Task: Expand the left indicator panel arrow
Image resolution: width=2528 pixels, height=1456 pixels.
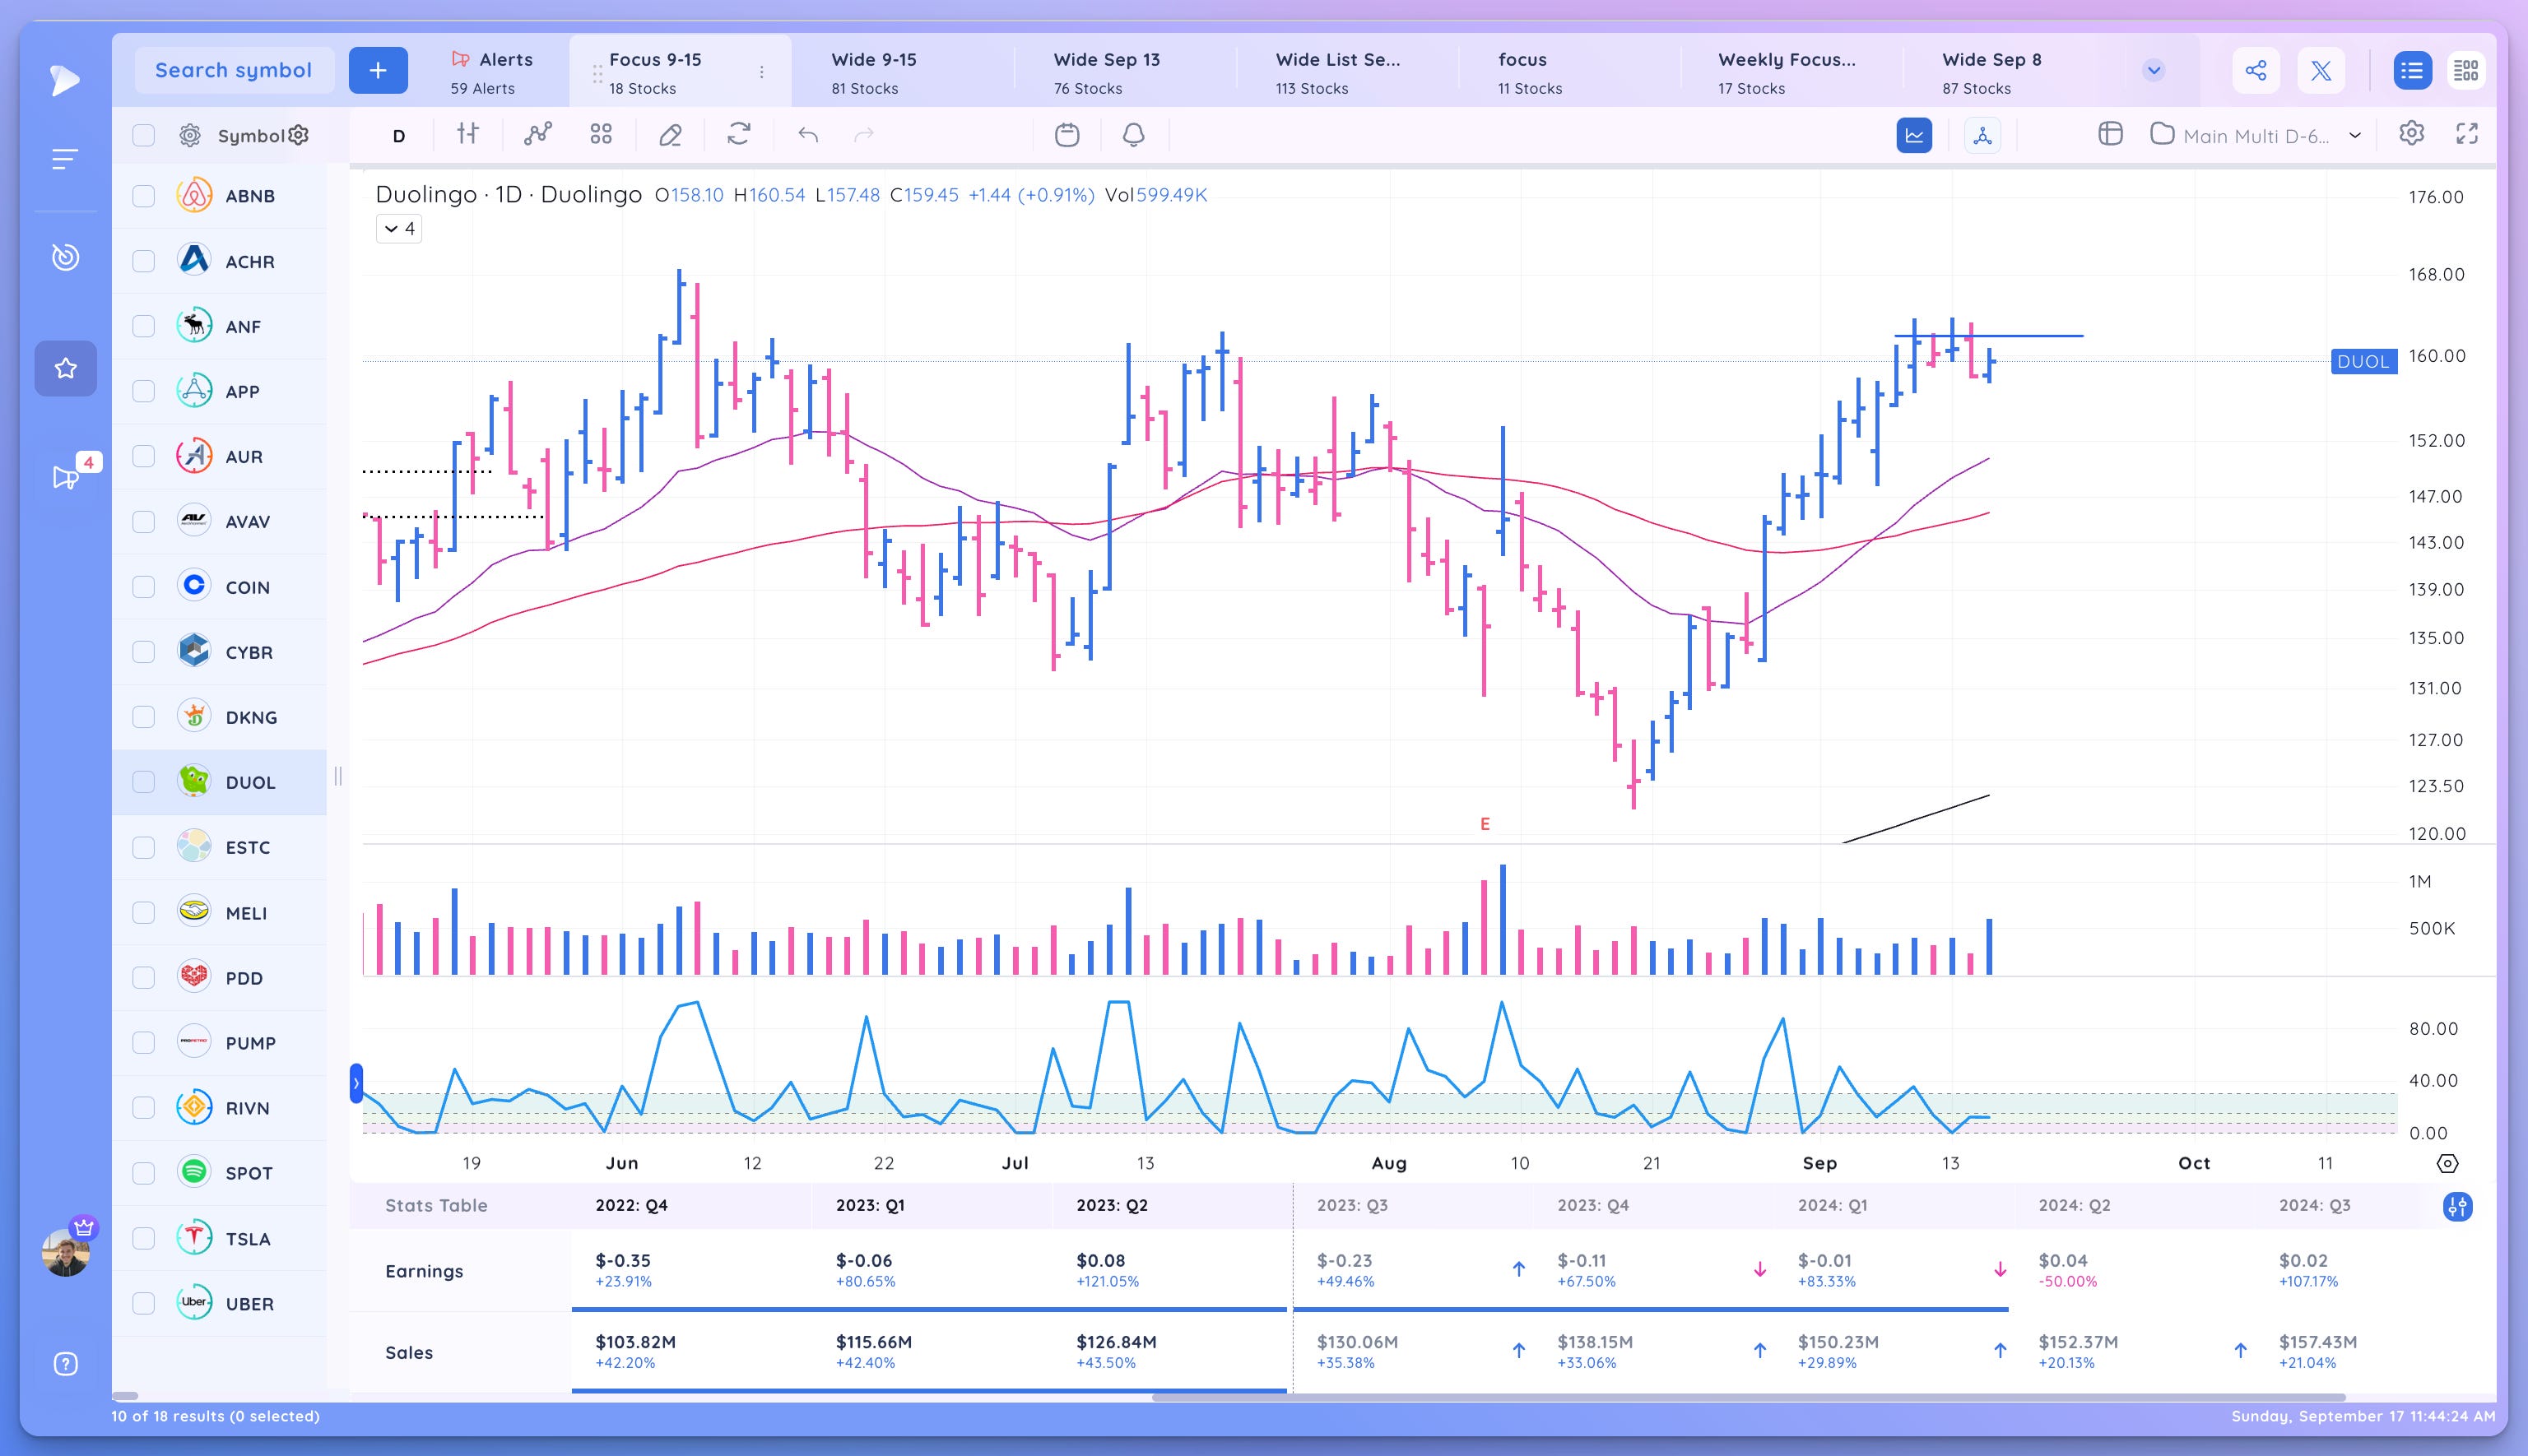Action: pyautogui.click(x=356, y=1084)
